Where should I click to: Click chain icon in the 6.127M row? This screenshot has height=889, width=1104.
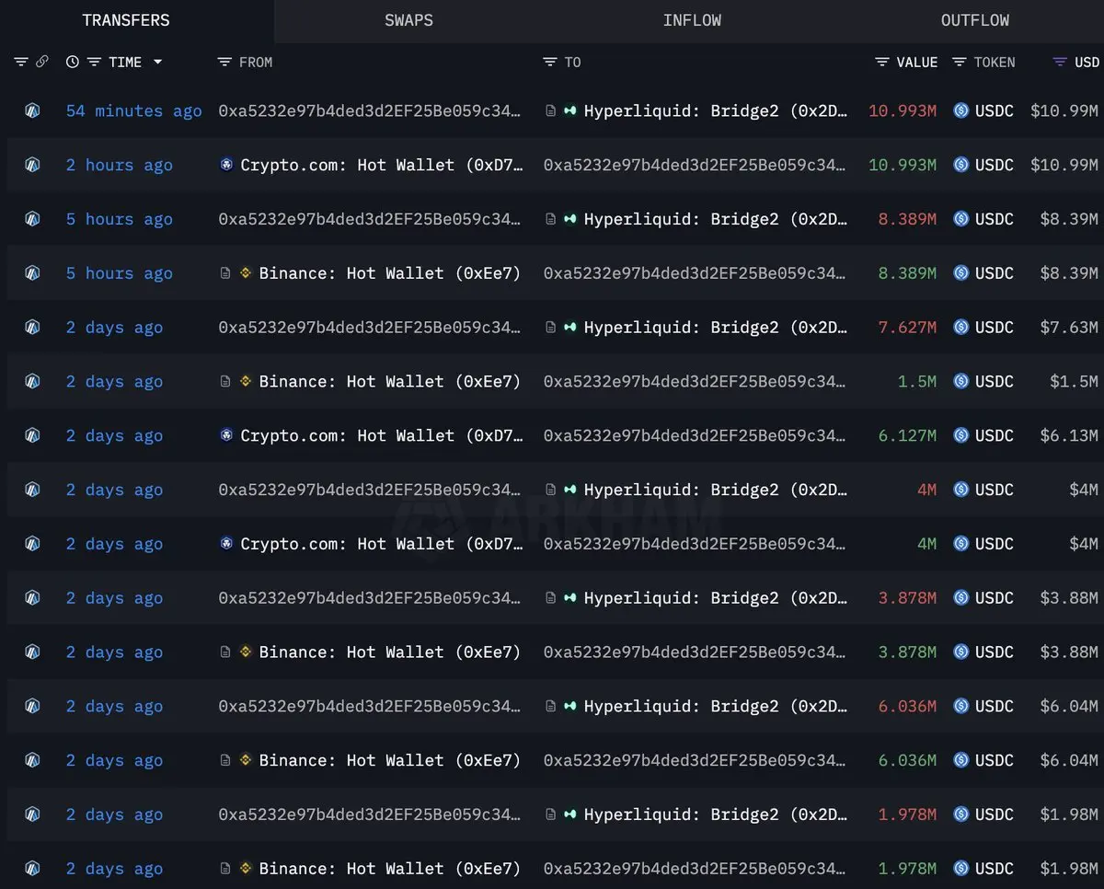click(32, 435)
